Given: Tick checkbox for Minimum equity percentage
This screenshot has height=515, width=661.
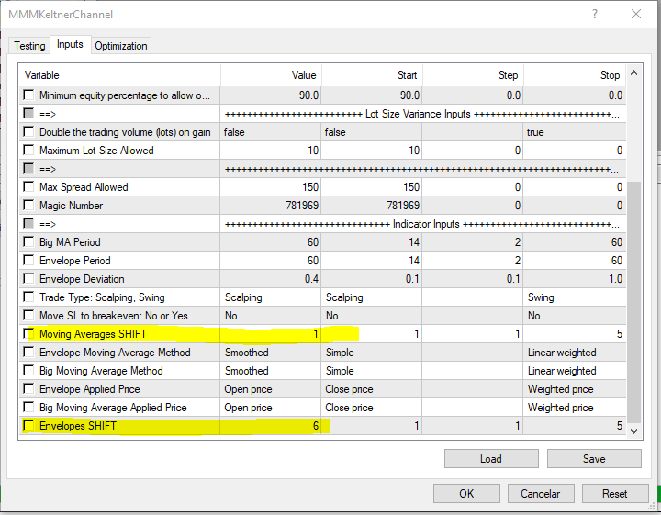Looking at the screenshot, I should 28,95.
